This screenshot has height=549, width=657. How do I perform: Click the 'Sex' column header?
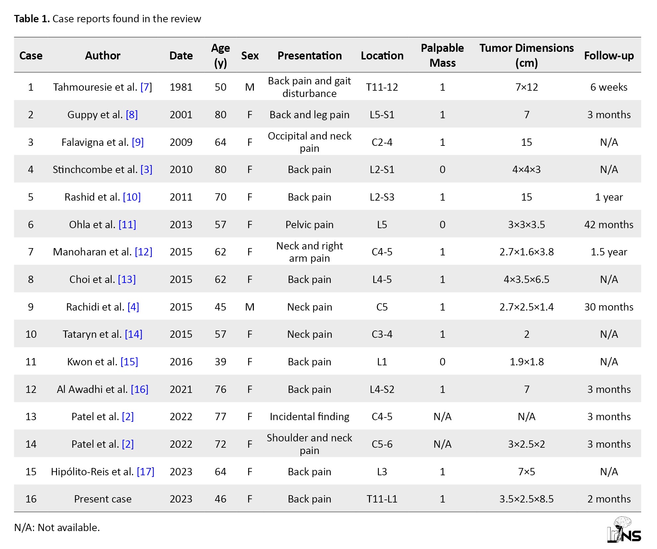(x=250, y=55)
